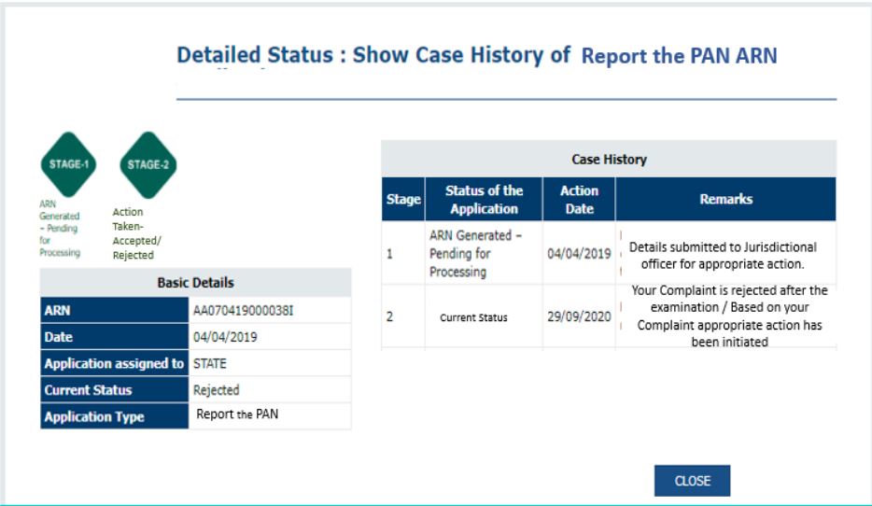Click the Rejected current status value
872x506 pixels.
pyautogui.click(x=216, y=390)
